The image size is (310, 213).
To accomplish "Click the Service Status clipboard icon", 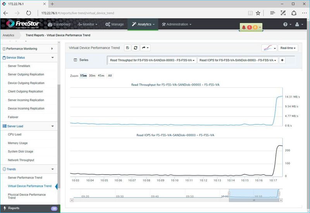I will pos(4,58).
